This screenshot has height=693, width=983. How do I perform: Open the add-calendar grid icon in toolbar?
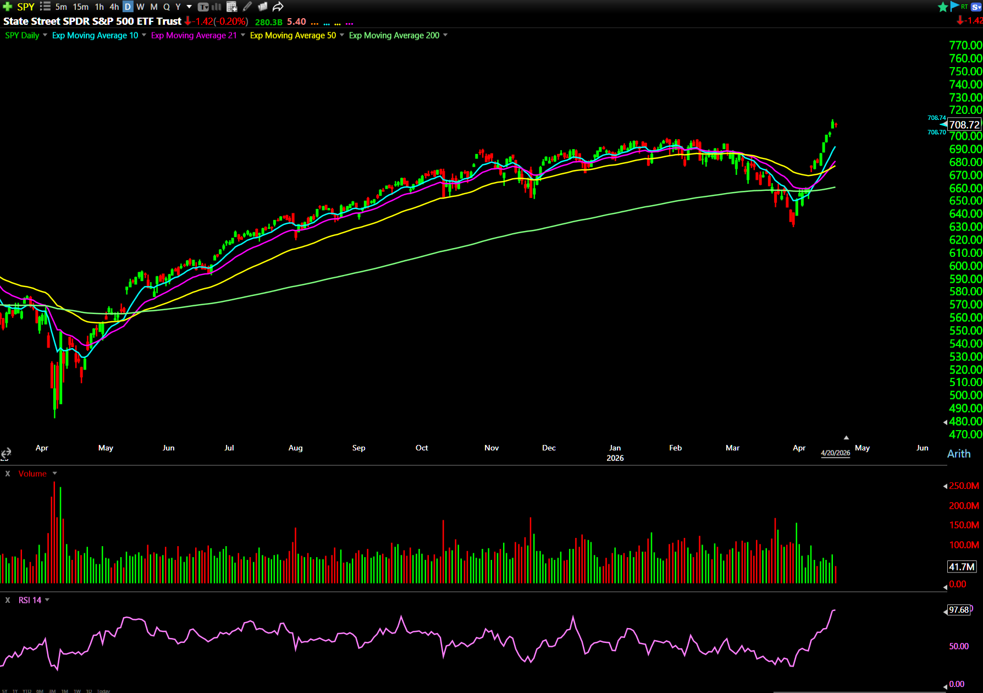(x=231, y=7)
